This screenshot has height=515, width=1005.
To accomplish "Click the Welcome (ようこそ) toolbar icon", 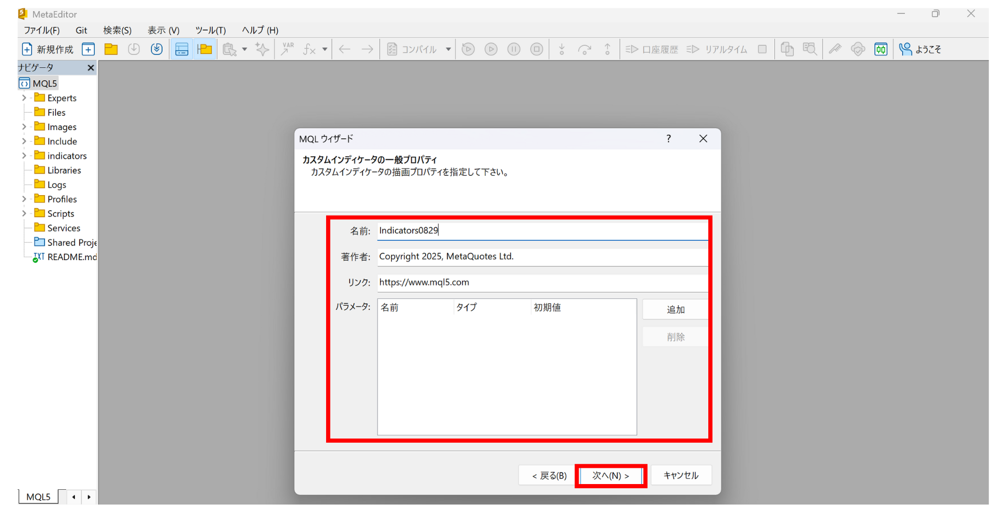I will (920, 49).
